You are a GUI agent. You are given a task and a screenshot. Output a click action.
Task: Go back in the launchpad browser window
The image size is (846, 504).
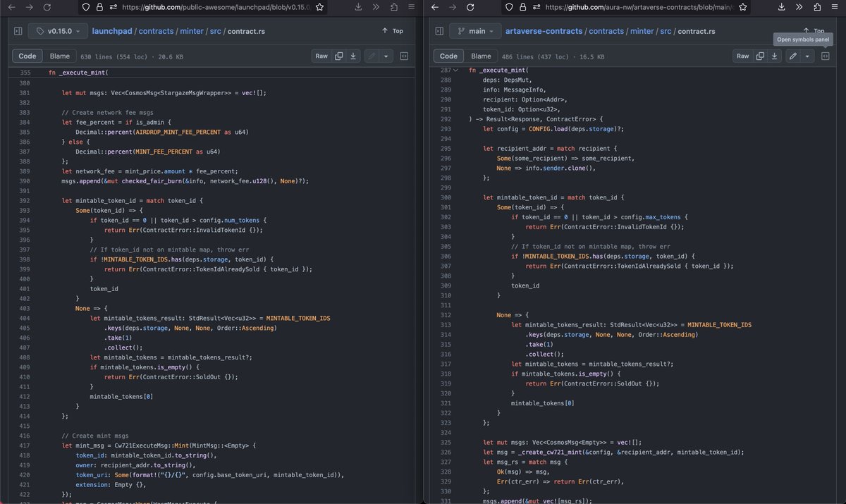coord(13,7)
